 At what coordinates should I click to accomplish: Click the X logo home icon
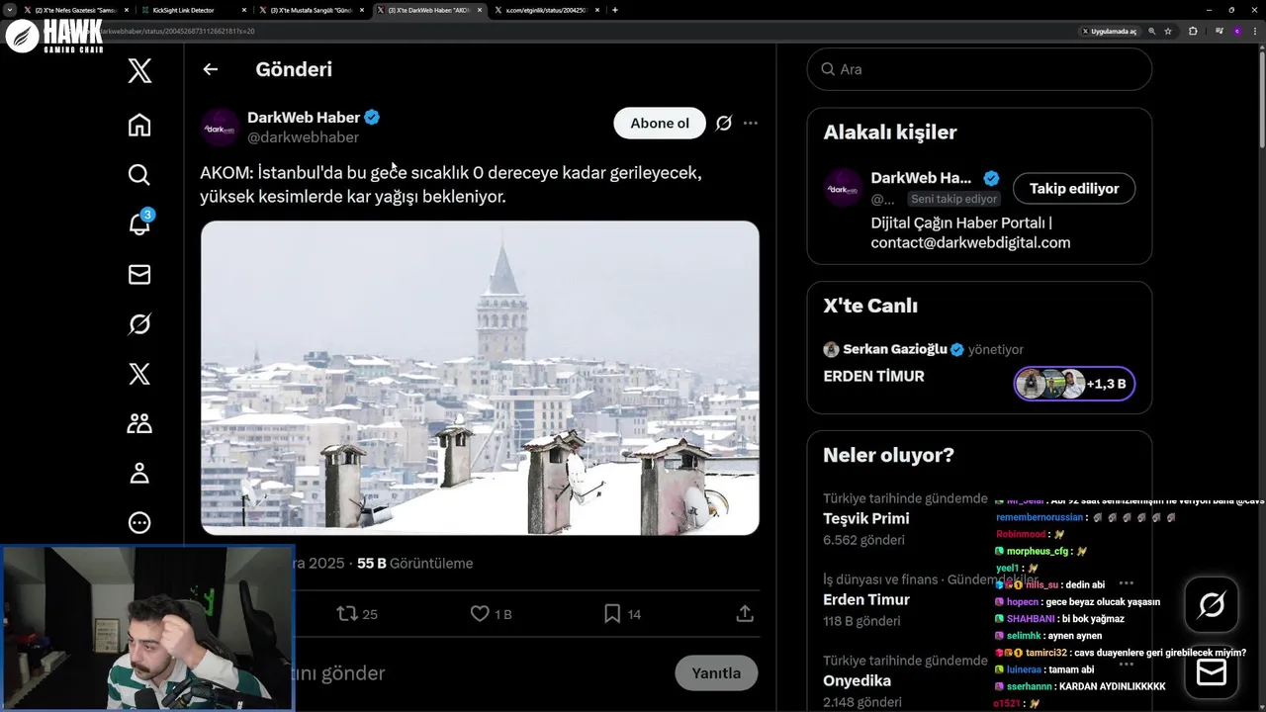coord(139,71)
